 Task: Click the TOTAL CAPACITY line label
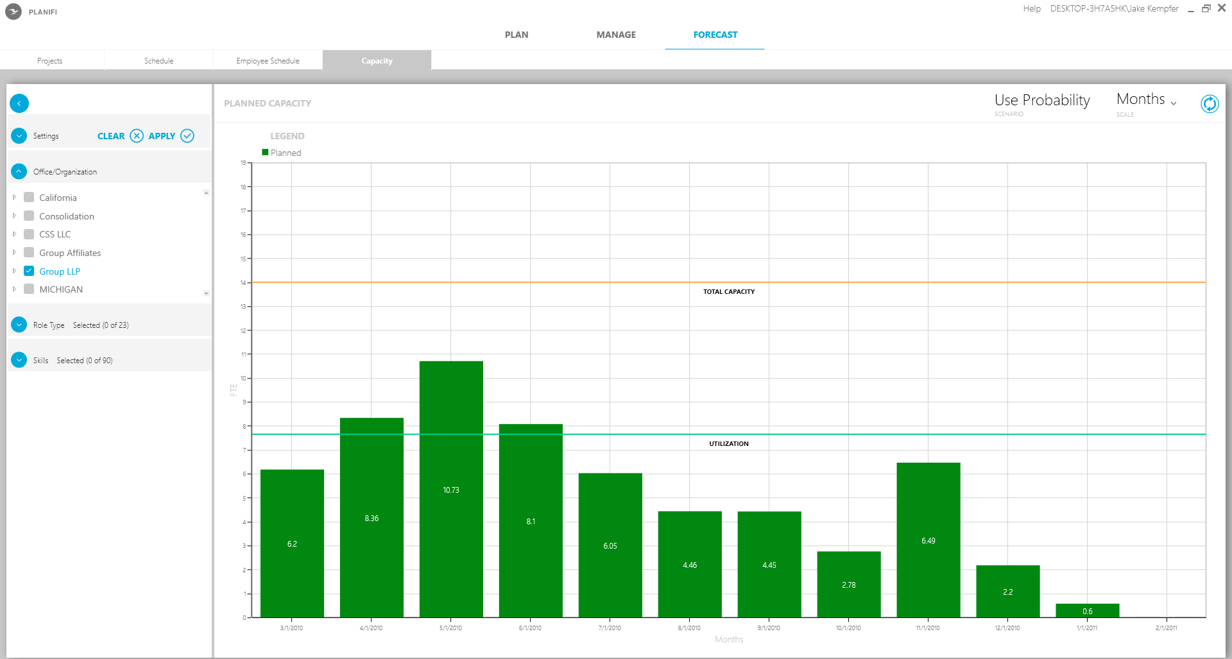[x=729, y=292]
